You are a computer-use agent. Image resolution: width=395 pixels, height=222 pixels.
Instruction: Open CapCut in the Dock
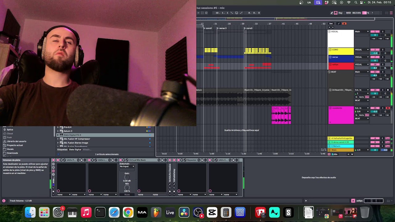point(212,212)
